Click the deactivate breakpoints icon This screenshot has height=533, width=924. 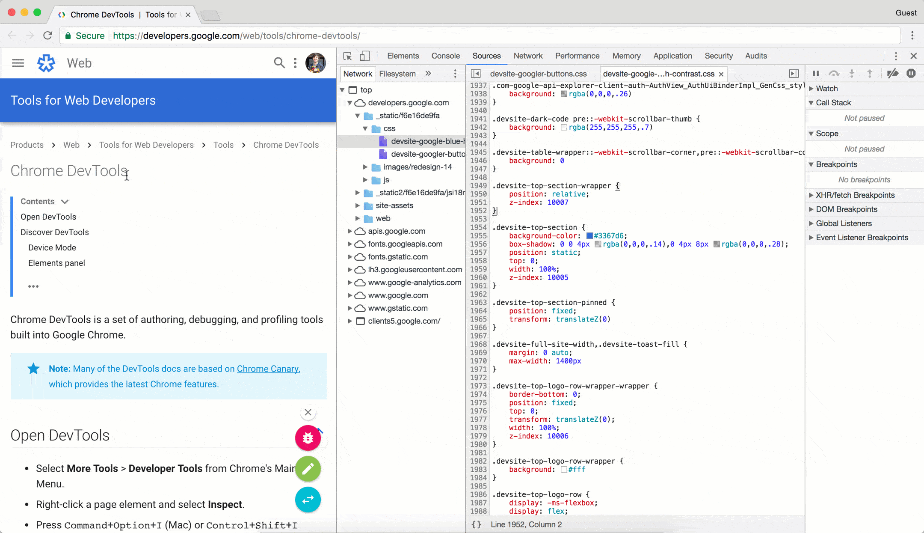click(x=893, y=73)
